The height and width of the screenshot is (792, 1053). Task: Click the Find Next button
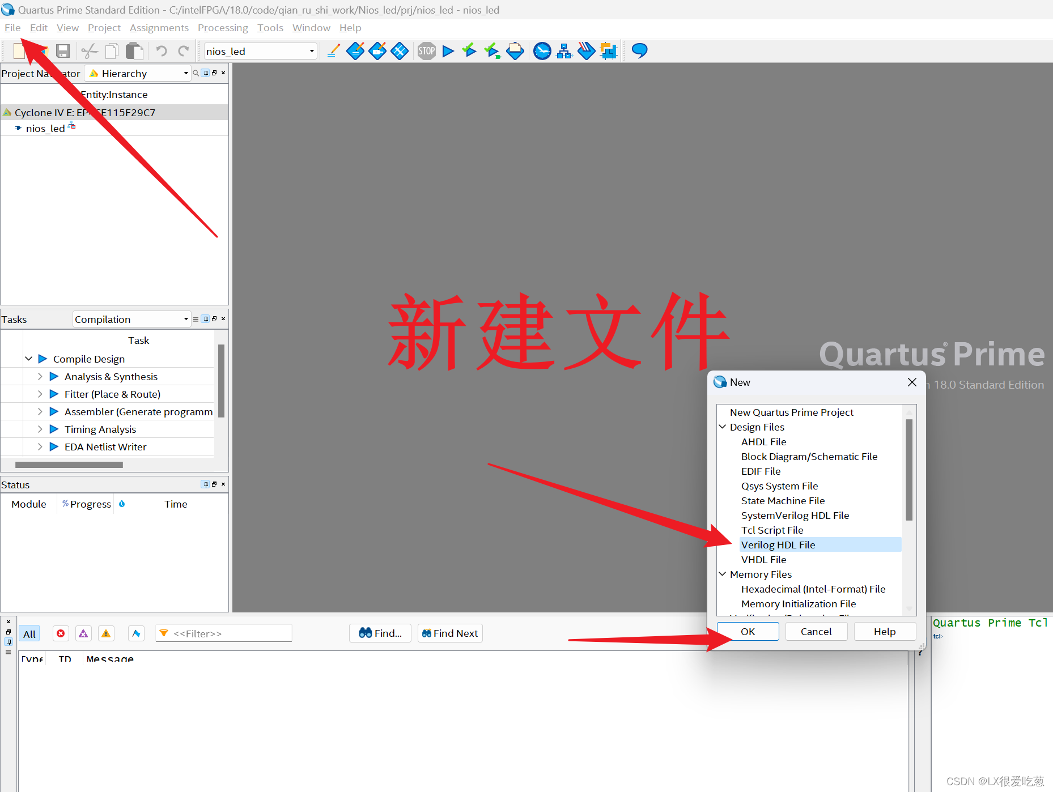(450, 633)
